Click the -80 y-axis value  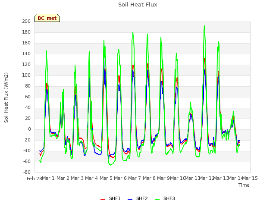pyautogui.click(x=27, y=172)
